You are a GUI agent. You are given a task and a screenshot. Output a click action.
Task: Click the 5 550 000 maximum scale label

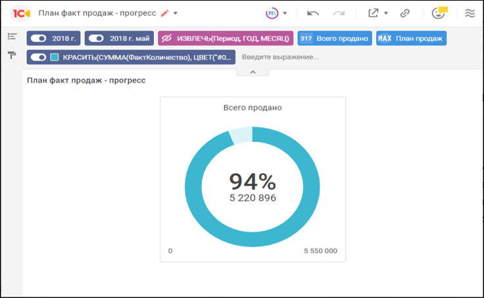pos(320,251)
